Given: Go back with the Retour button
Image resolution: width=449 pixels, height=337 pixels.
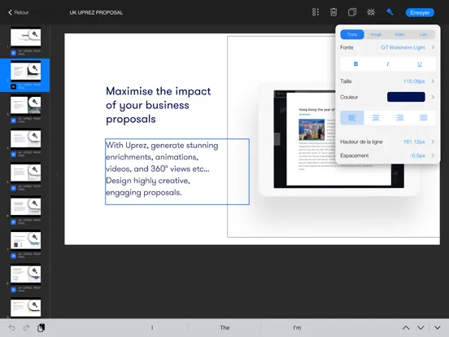Looking at the screenshot, I should tap(19, 12).
